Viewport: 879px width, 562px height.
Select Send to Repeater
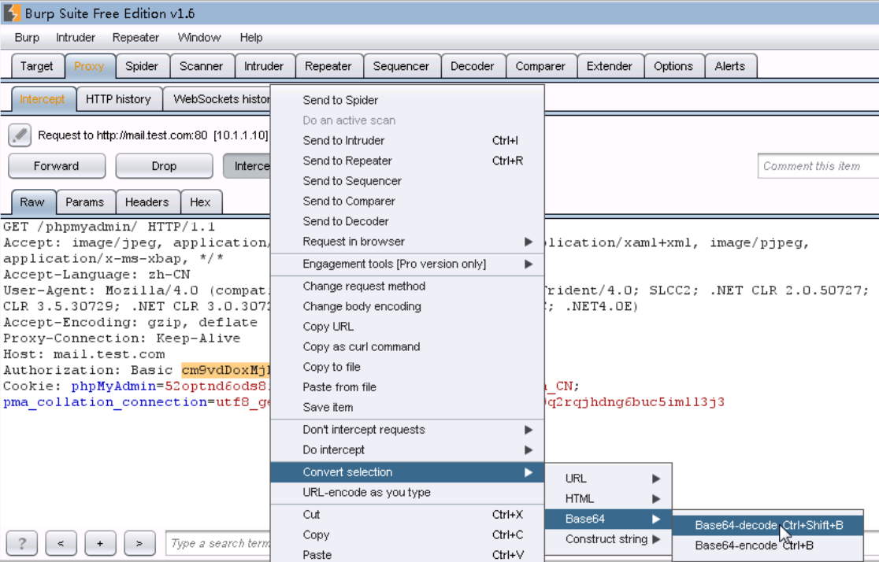click(407, 161)
